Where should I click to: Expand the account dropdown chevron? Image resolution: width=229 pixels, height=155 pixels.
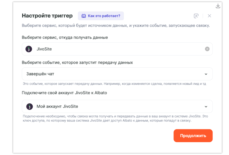point(206,106)
